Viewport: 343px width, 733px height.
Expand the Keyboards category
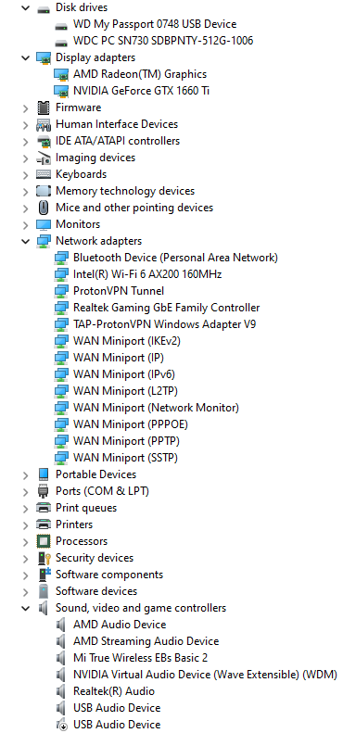25,175
